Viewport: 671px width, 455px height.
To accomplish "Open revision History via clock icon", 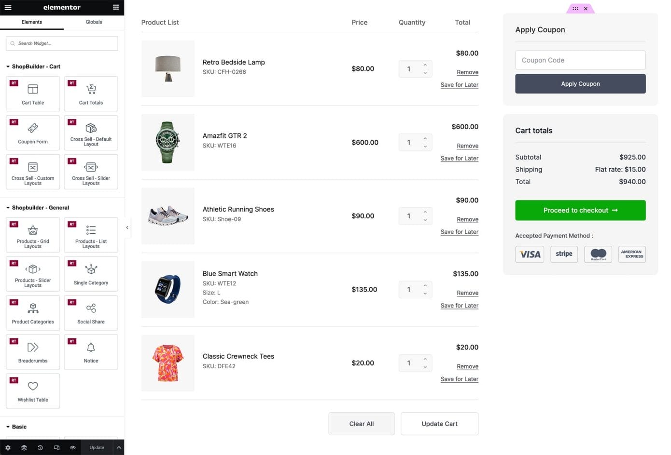I will (41, 447).
